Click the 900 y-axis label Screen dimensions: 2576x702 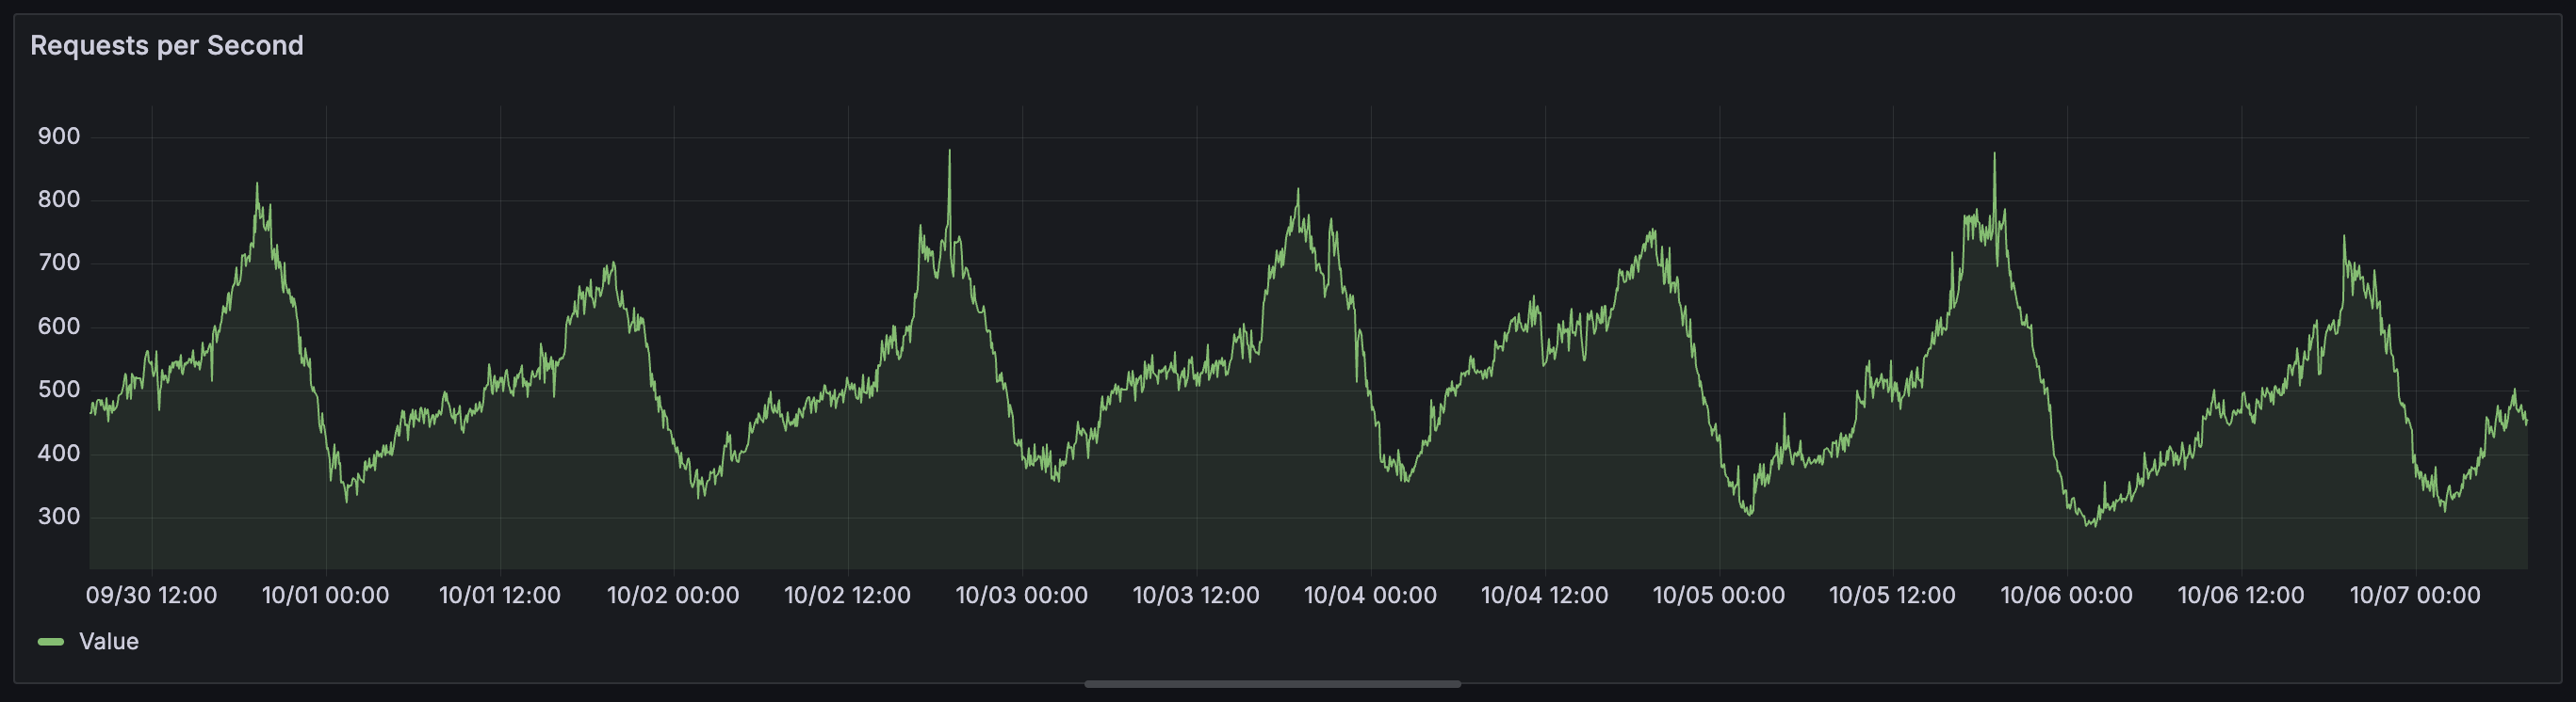tap(59, 136)
